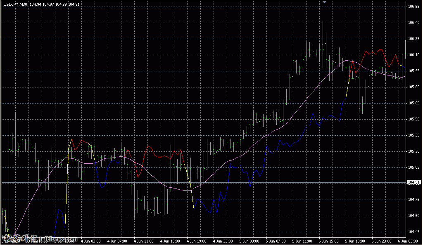Click the 106.55 price axis label

pyautogui.click(x=413, y=7)
